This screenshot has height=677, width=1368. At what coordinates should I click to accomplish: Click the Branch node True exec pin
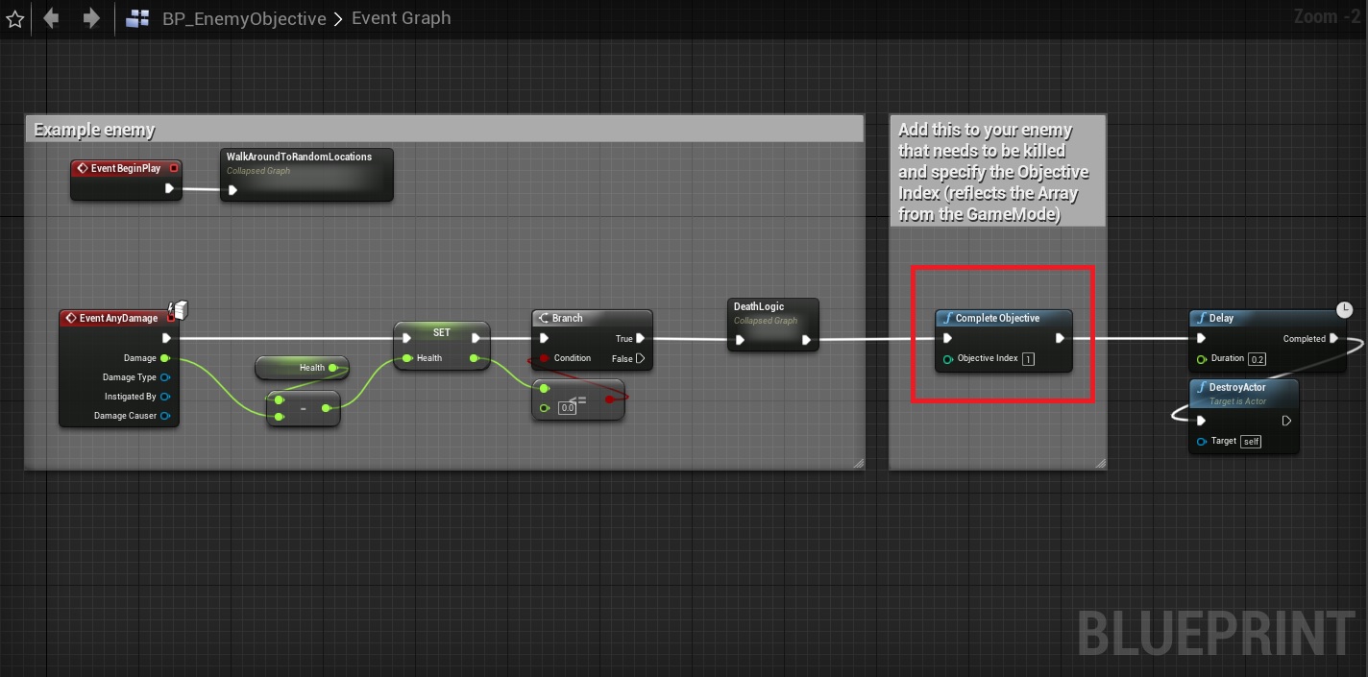click(641, 338)
